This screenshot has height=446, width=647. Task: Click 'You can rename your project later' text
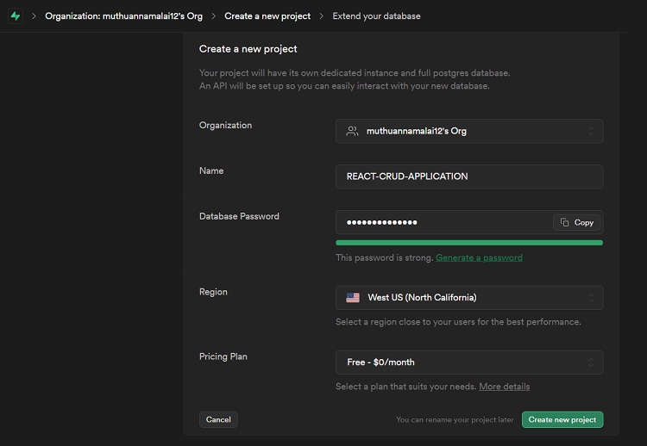pos(455,419)
